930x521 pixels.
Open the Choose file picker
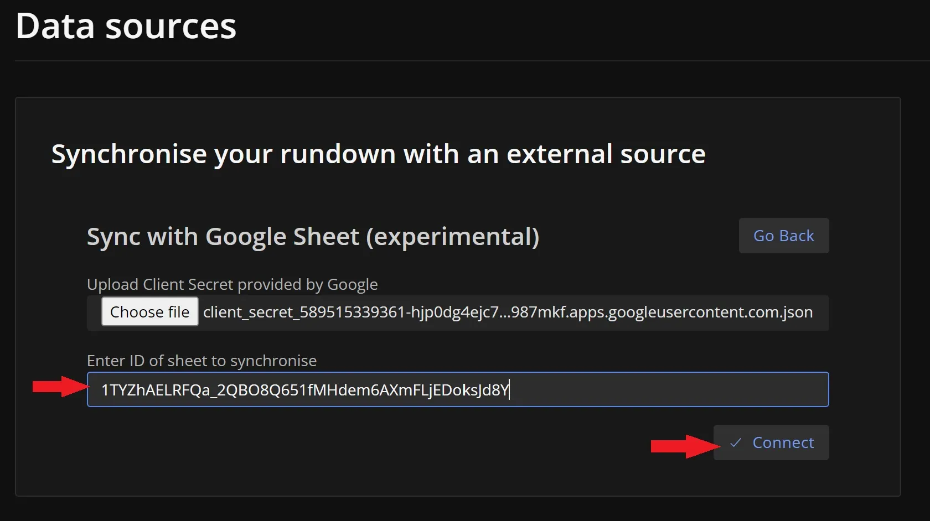click(x=149, y=312)
